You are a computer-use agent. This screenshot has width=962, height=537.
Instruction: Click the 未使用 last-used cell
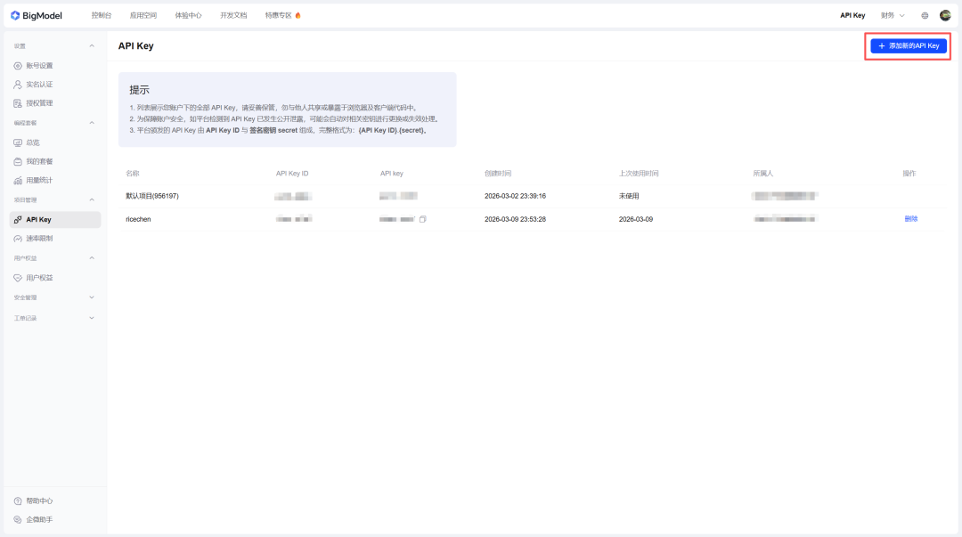(629, 197)
